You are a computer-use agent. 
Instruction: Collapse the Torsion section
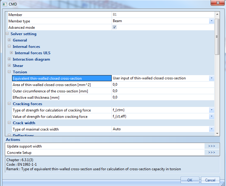(x=9, y=72)
